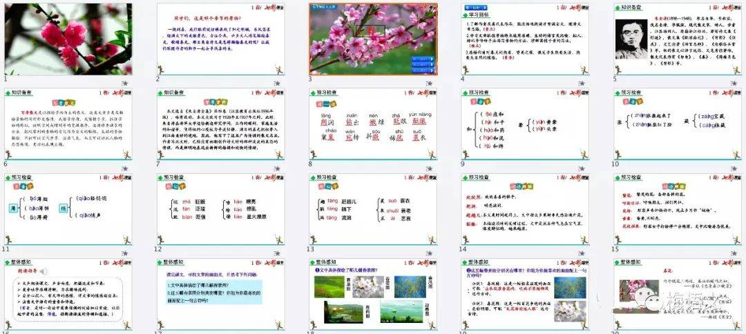This screenshot has width=746, height=334.
Task: Select slide 14 thumbnail with word explanations
Action: (x=525, y=209)
